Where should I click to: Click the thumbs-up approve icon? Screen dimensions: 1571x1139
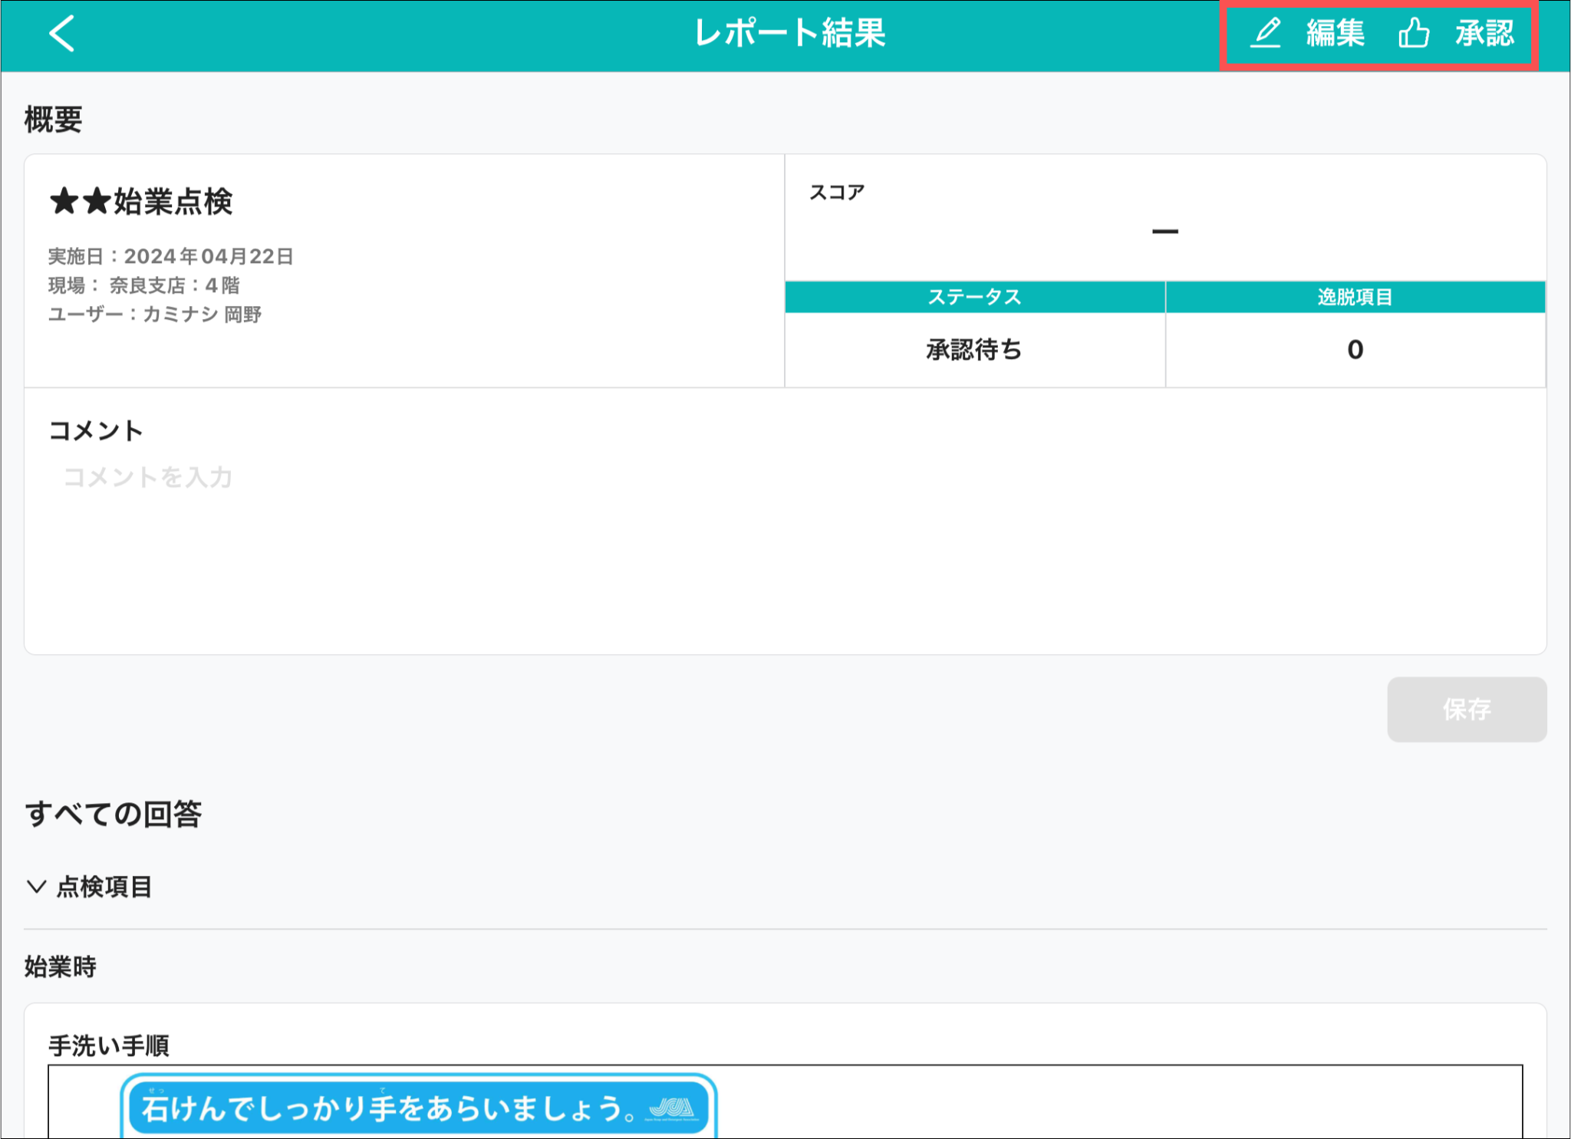pyautogui.click(x=1413, y=33)
